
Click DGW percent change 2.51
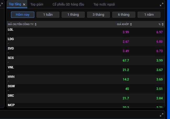pos(160,89)
